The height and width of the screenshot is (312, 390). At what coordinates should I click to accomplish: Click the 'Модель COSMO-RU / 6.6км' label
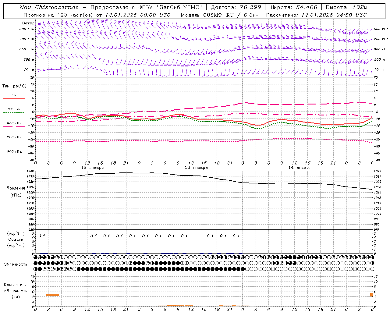pos(219,15)
